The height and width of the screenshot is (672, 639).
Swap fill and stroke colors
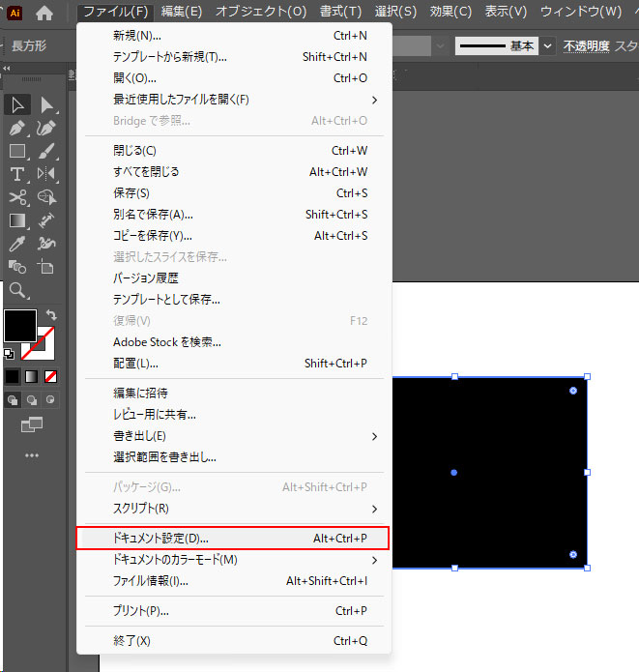click(51, 315)
